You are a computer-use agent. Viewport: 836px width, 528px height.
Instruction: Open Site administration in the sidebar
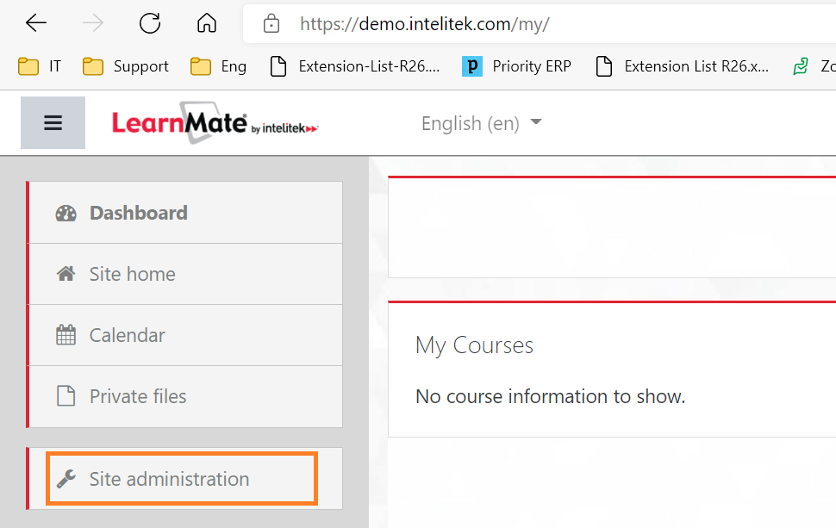click(185, 478)
